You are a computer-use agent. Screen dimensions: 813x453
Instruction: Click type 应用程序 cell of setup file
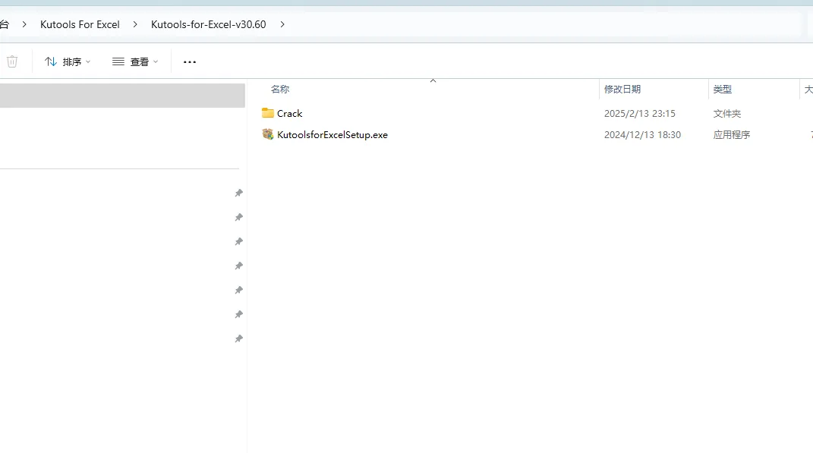(x=732, y=135)
